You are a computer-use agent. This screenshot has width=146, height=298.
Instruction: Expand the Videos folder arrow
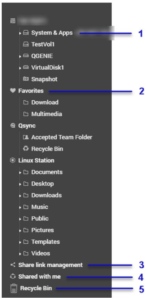pos(20,254)
